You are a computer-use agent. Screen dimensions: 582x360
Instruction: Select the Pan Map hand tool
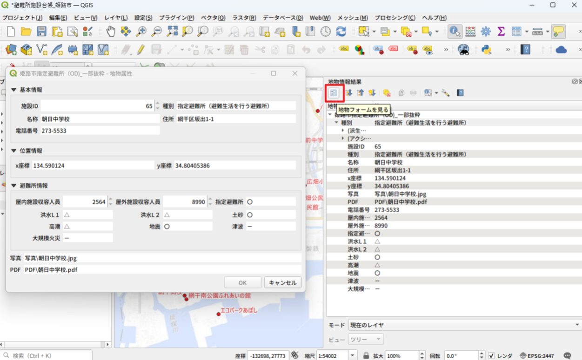tap(110, 32)
